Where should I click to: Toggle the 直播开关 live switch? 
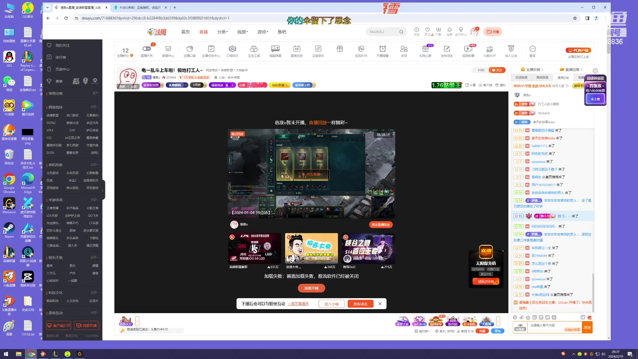click(x=147, y=49)
